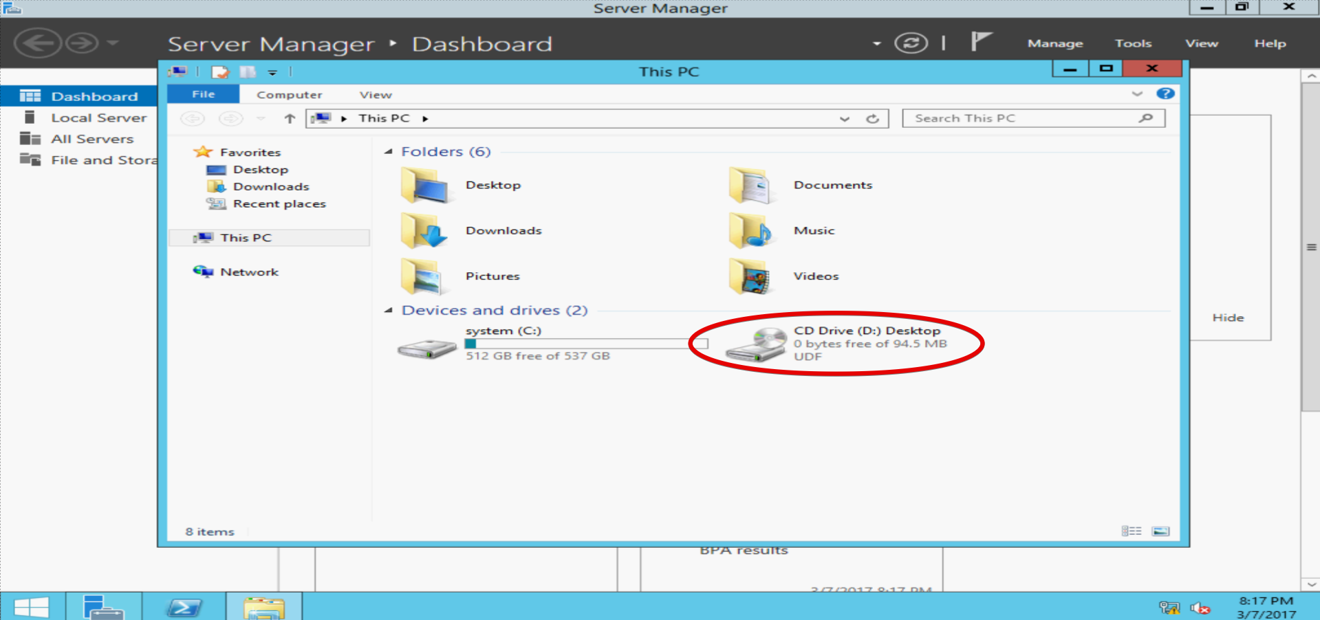
Task: Select Dashboard in Server Manager sidebar
Action: pyautogui.click(x=79, y=96)
